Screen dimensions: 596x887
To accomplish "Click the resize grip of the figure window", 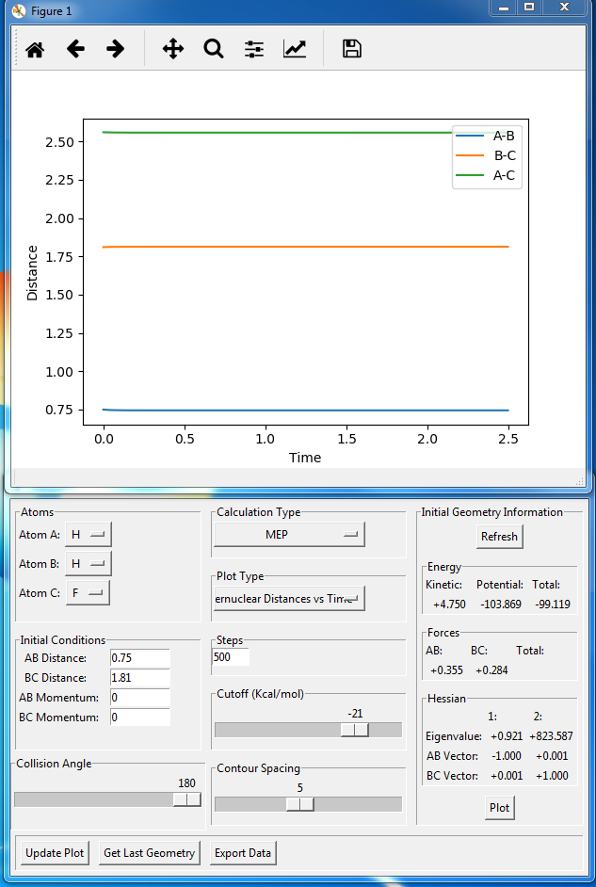I will tap(580, 481).
